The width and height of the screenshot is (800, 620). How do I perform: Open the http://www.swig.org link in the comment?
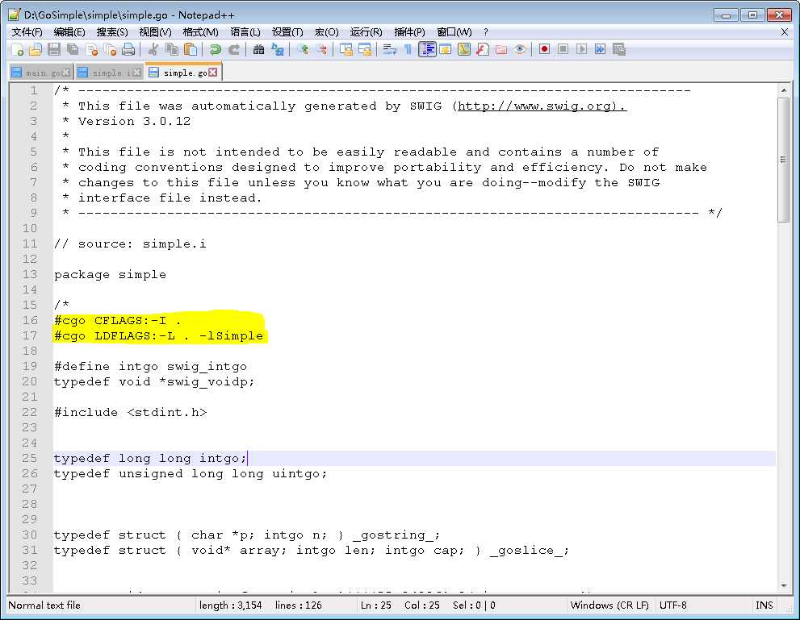(x=541, y=106)
